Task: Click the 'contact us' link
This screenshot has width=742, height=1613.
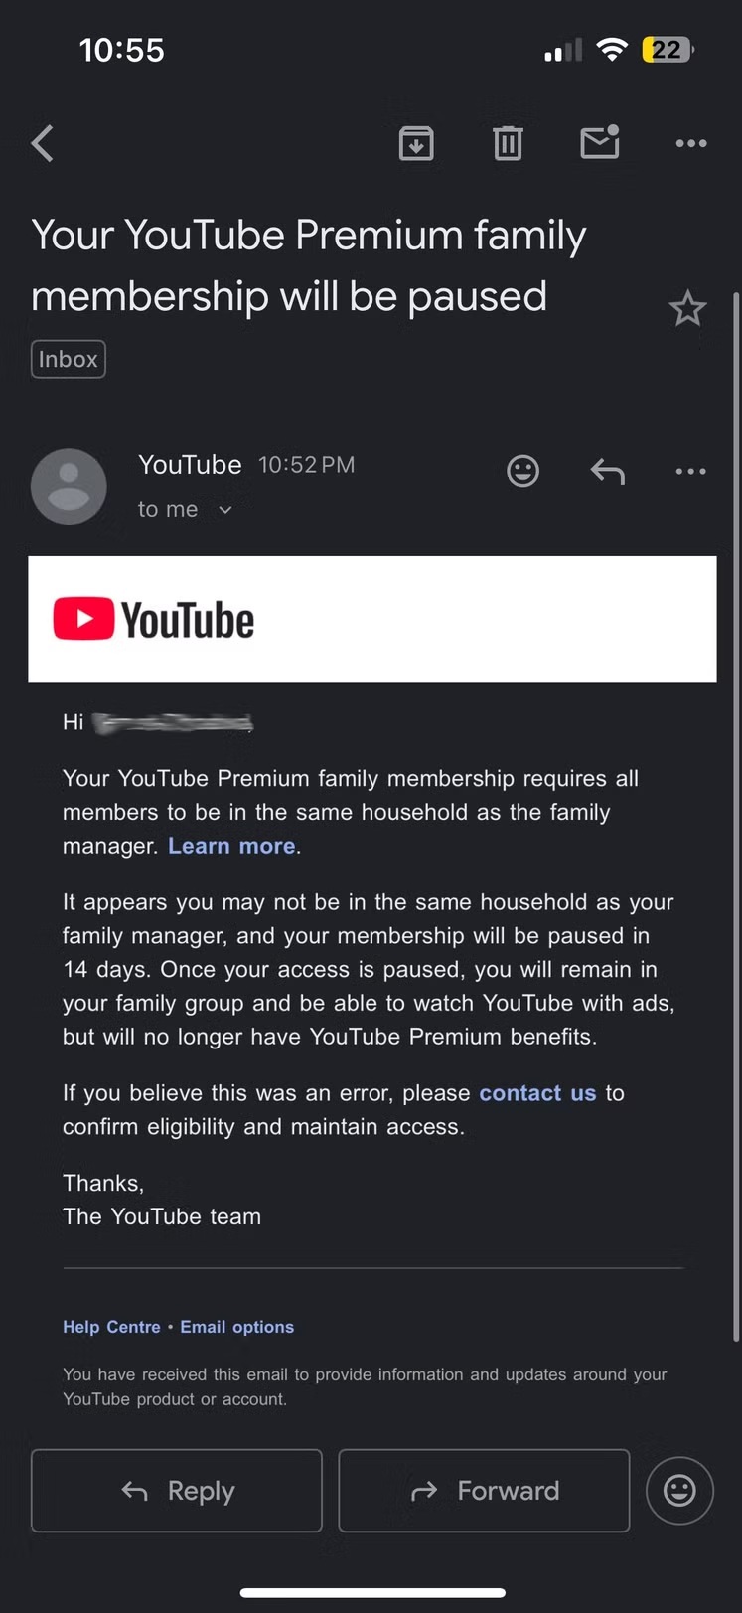Action: click(x=536, y=1092)
